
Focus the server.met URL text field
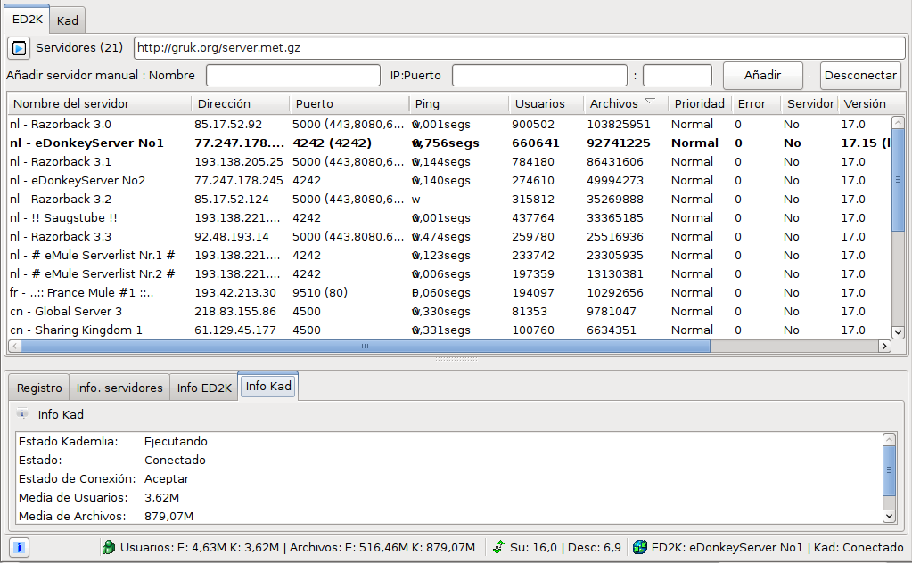click(519, 48)
